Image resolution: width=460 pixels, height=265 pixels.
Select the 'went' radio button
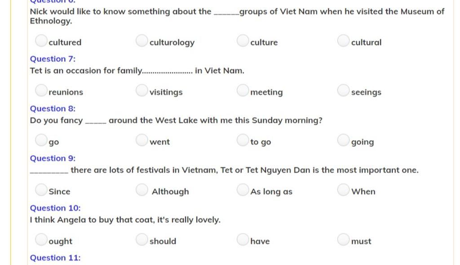pos(142,140)
